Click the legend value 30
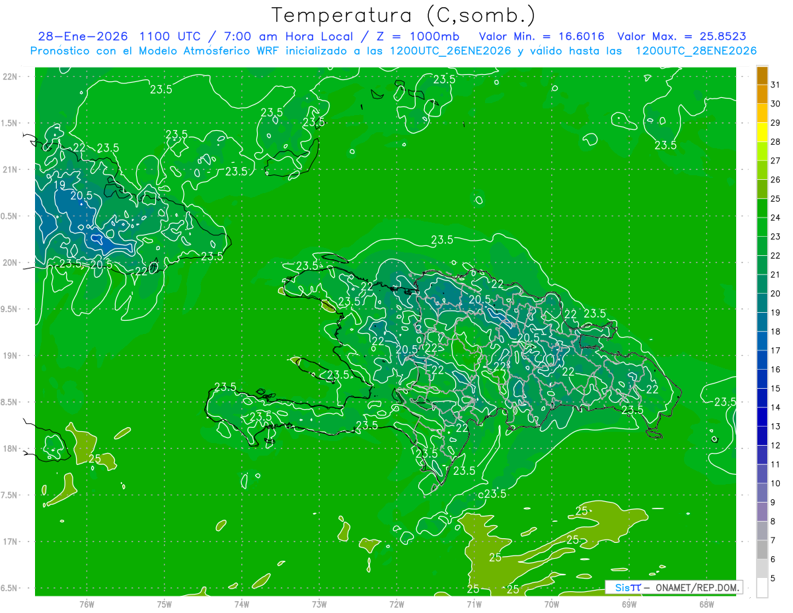This screenshot has width=793, height=613. click(776, 104)
